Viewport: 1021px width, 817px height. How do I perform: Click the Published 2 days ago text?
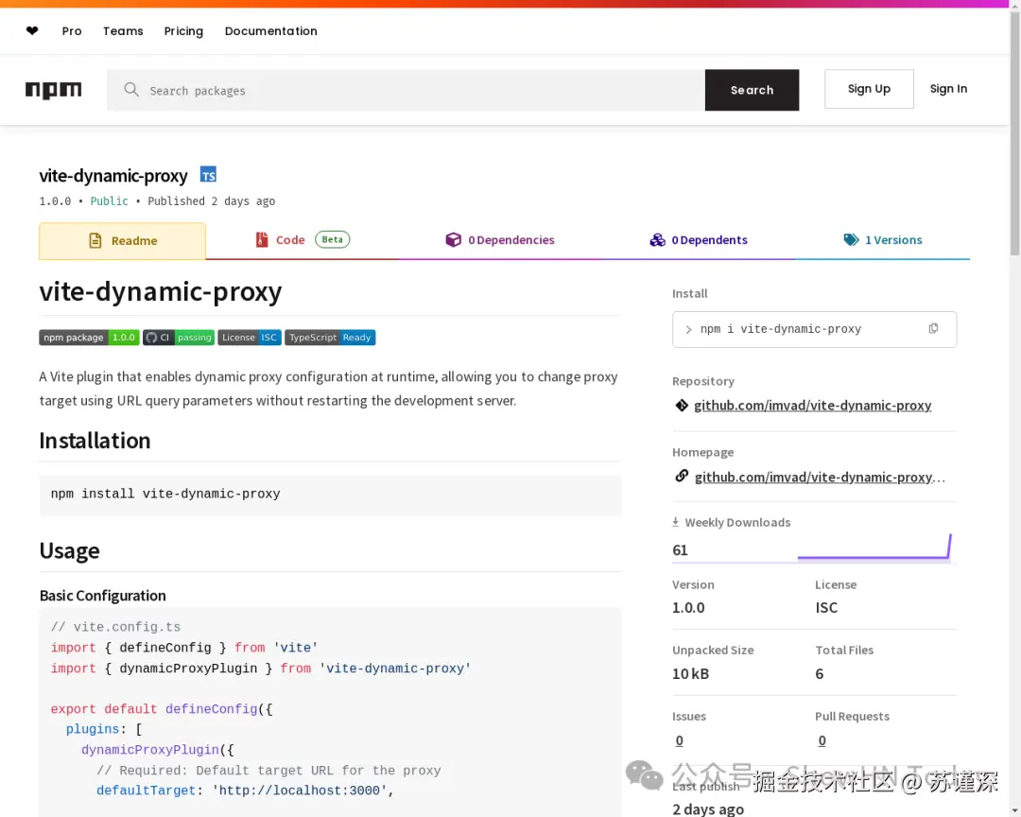(212, 201)
